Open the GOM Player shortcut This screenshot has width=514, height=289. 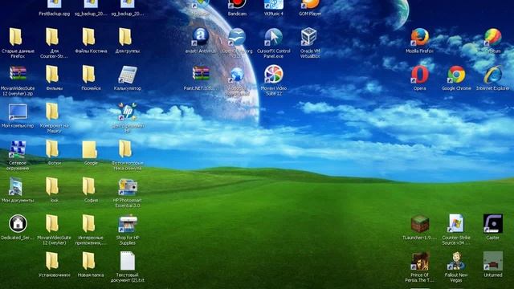pos(310,4)
